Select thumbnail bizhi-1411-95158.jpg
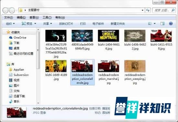Image resolution: width=178 pixels, height=122 pixels. coord(161,36)
